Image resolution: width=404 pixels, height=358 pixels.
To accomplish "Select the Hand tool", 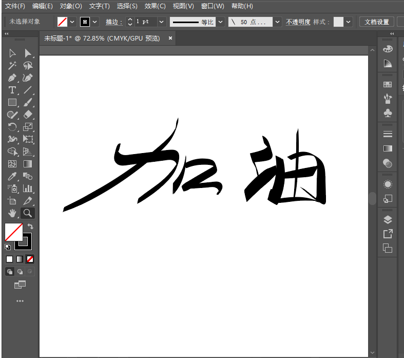I will 12,213.
